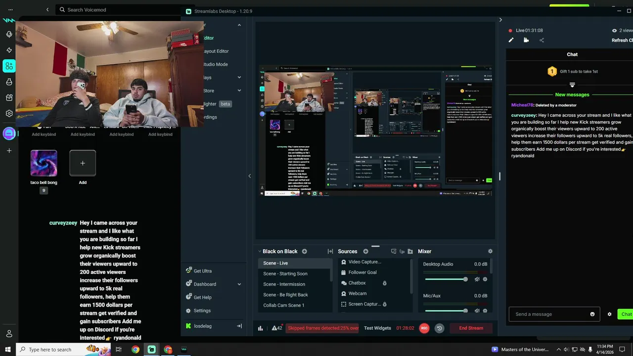Open Layout Editor in Streamlabs menu

coord(216,51)
